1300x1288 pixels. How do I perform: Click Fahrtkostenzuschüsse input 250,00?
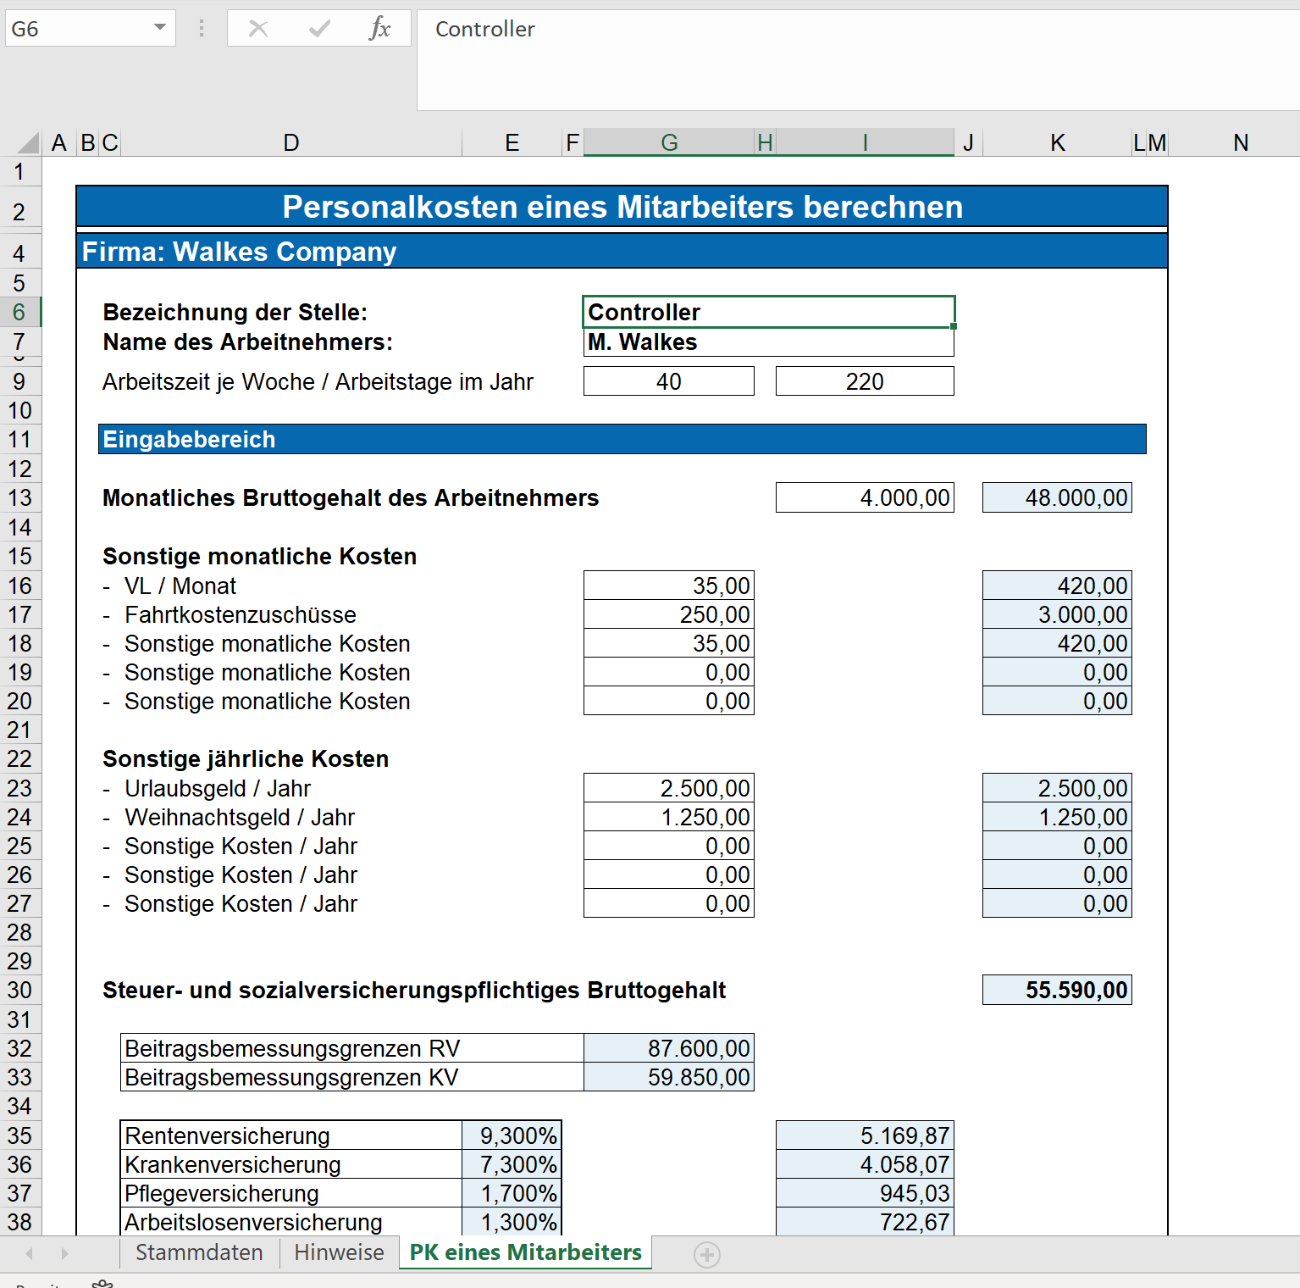(669, 614)
